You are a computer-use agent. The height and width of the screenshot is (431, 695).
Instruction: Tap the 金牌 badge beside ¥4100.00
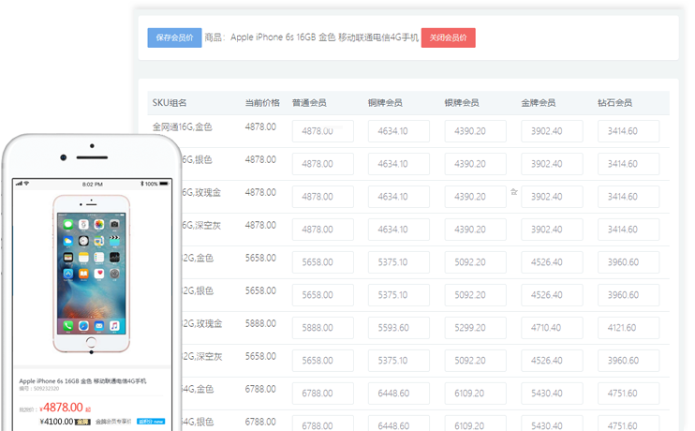click(x=82, y=422)
